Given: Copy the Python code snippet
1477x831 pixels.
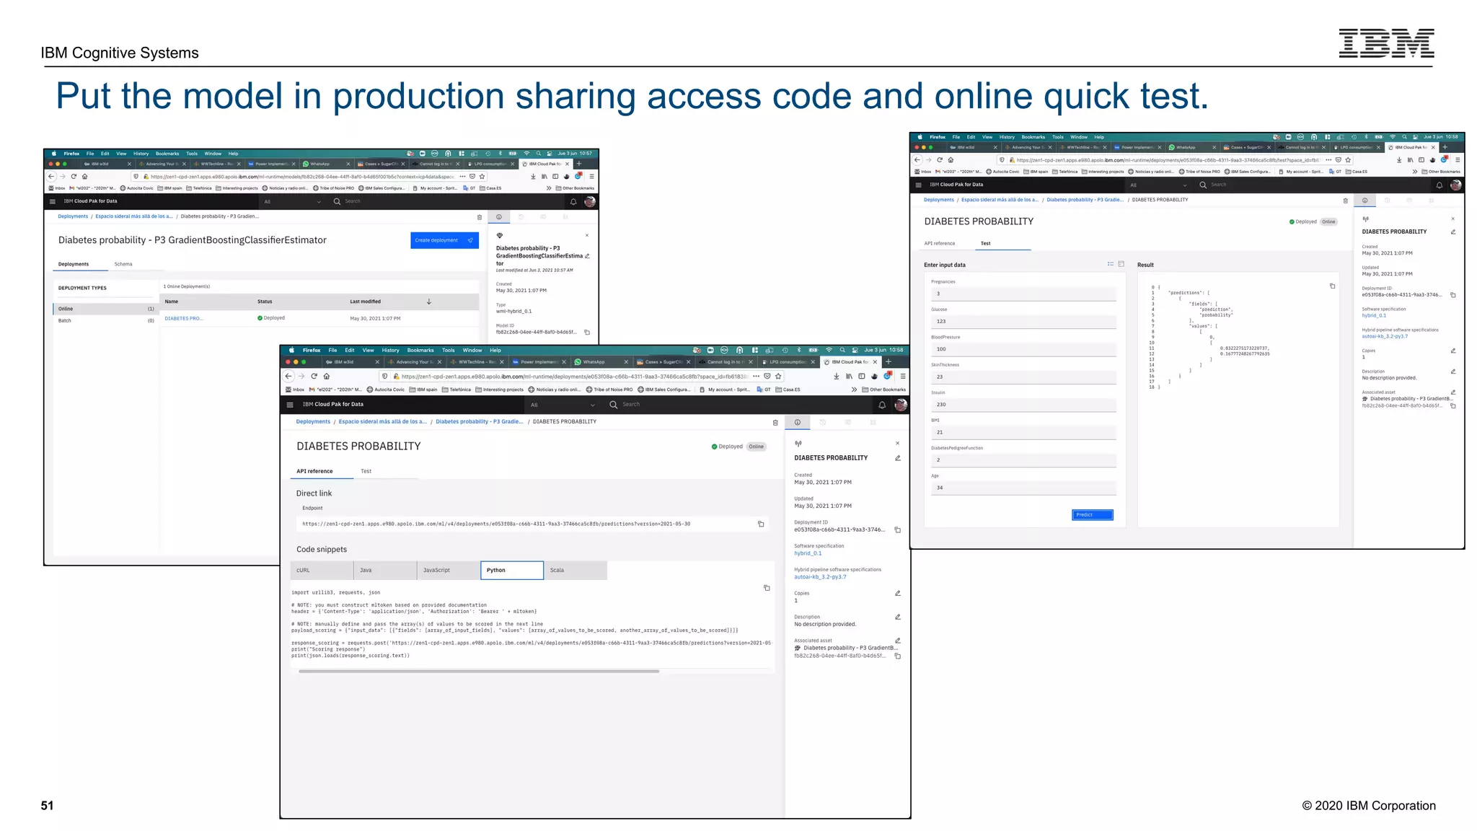Looking at the screenshot, I should pos(767,588).
